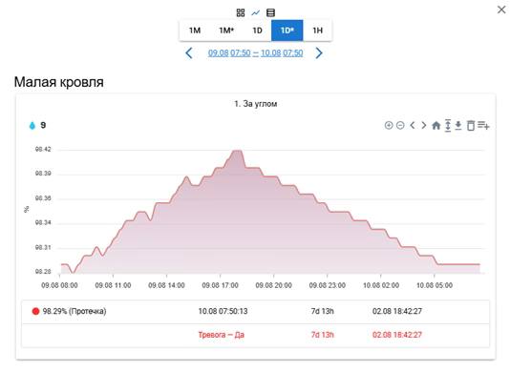Zoom in on the chart
The width and height of the screenshot is (510, 372).
tap(389, 125)
